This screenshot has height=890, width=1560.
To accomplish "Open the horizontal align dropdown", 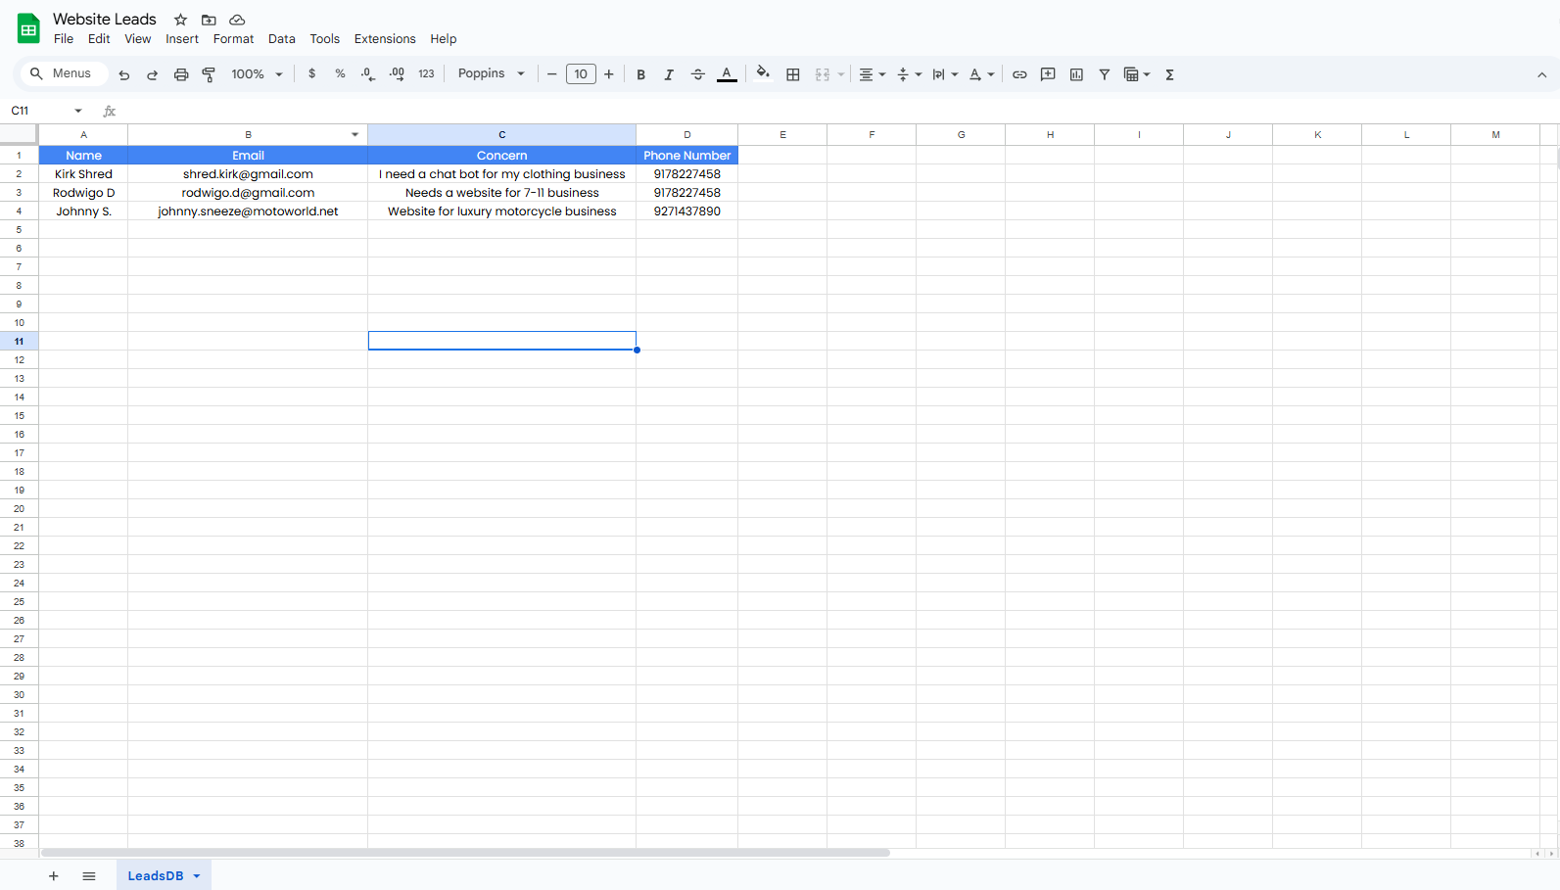I will point(872,74).
